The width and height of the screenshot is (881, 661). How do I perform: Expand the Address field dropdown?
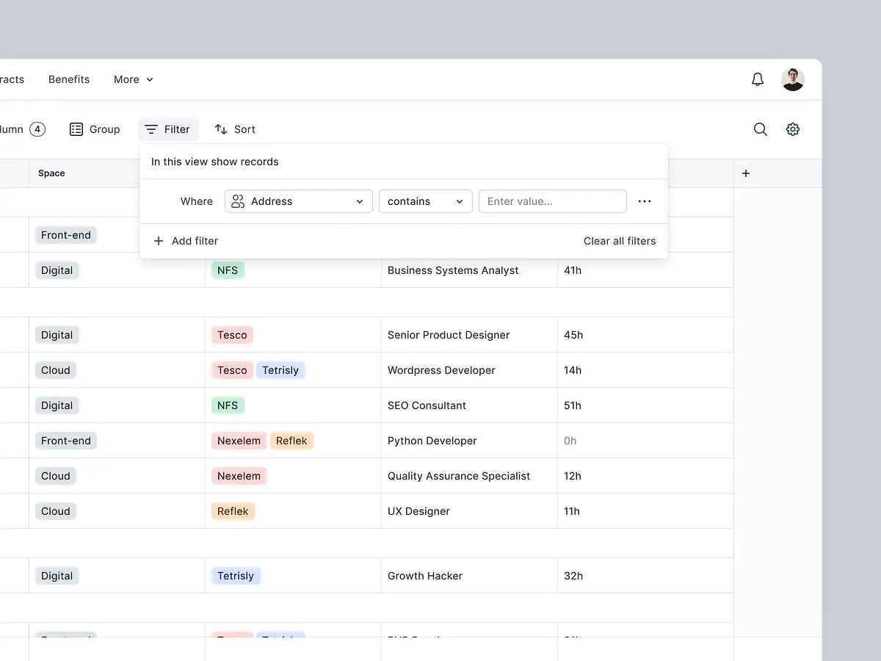[x=299, y=201]
